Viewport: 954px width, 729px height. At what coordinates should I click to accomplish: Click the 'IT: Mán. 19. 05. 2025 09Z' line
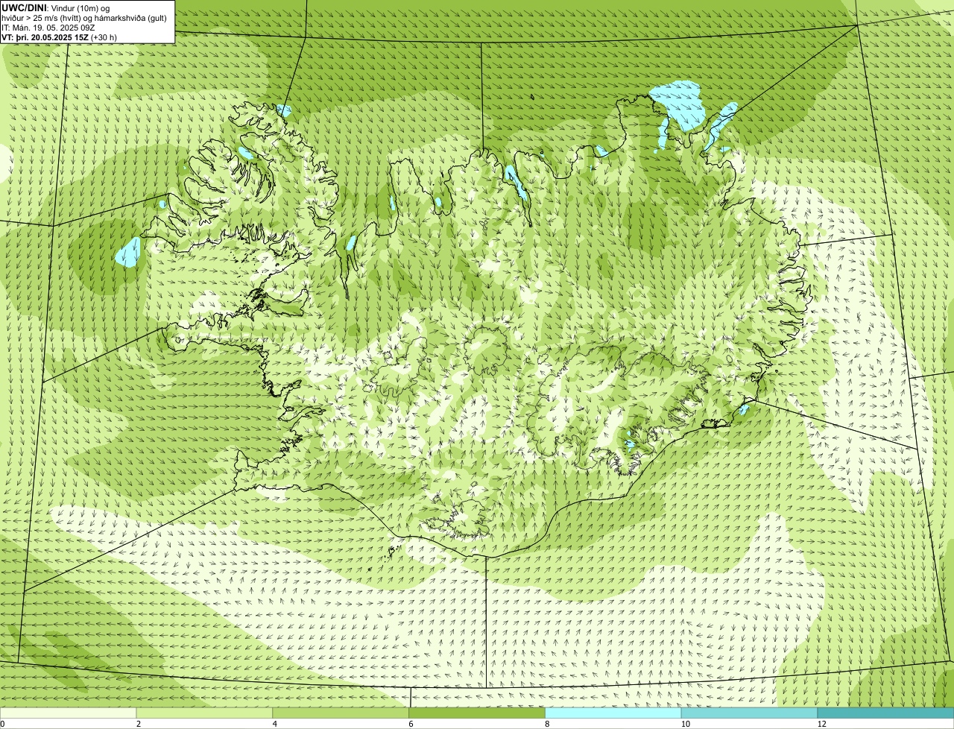pos(48,28)
